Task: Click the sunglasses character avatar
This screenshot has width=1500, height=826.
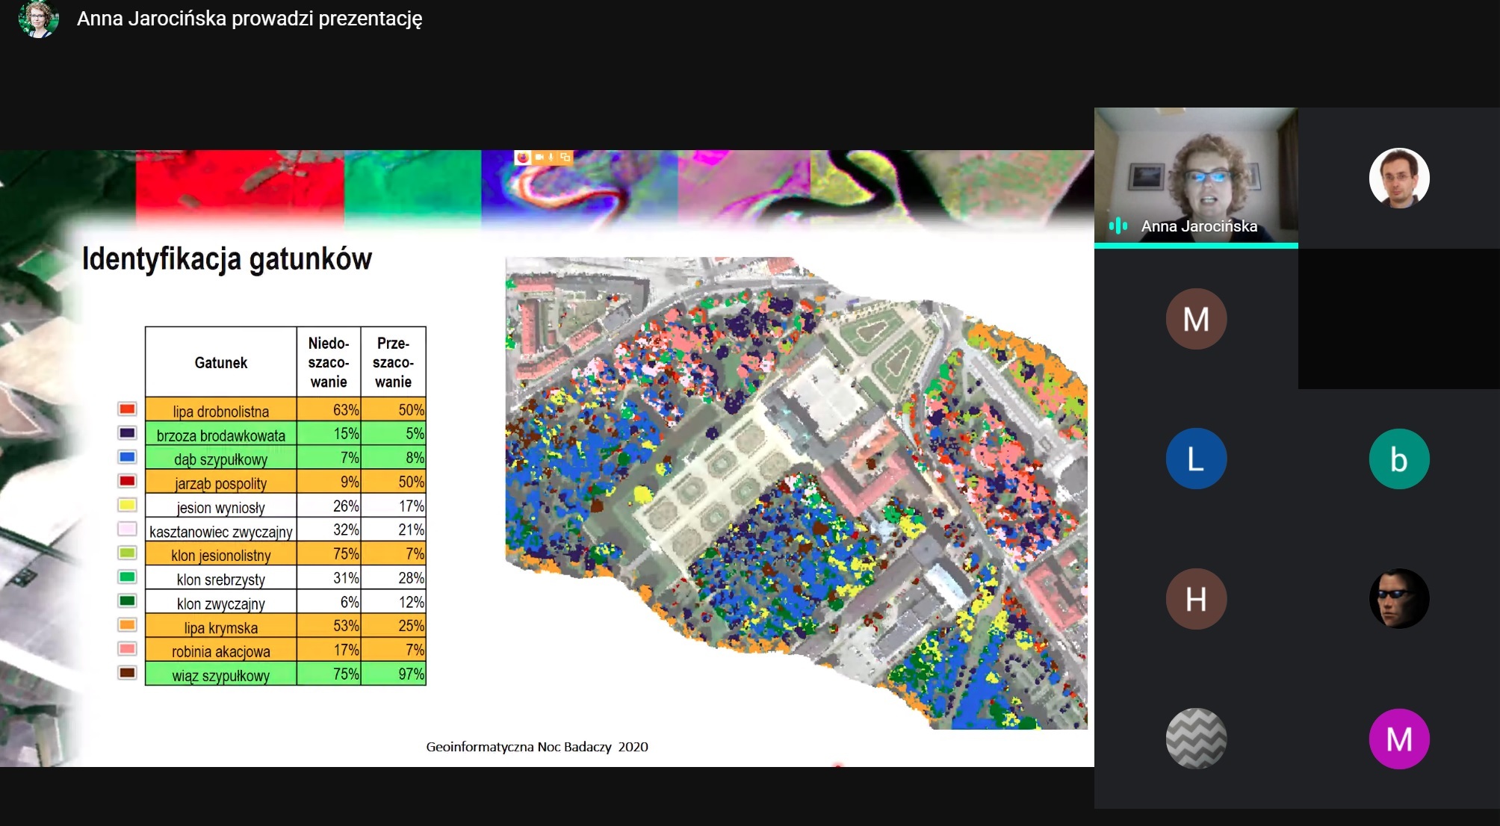Action: pos(1399,599)
